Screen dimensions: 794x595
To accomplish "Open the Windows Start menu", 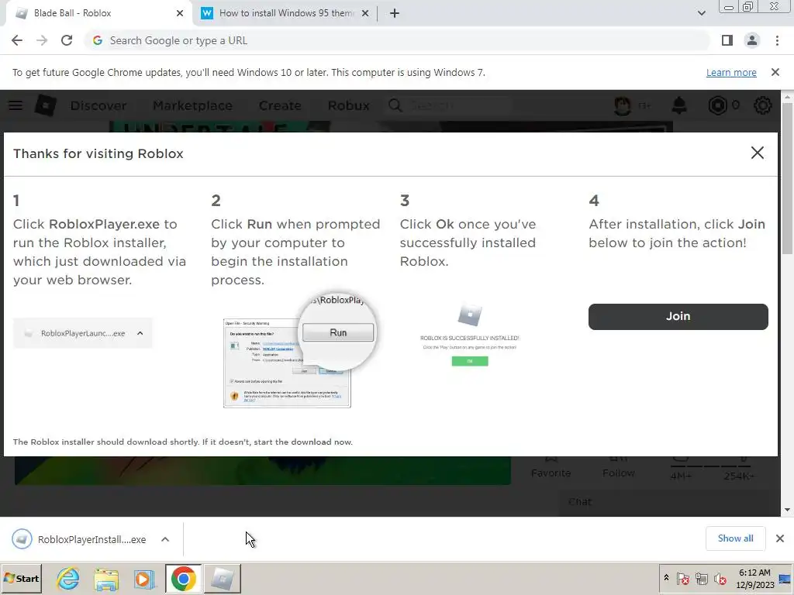I will pyautogui.click(x=21, y=578).
